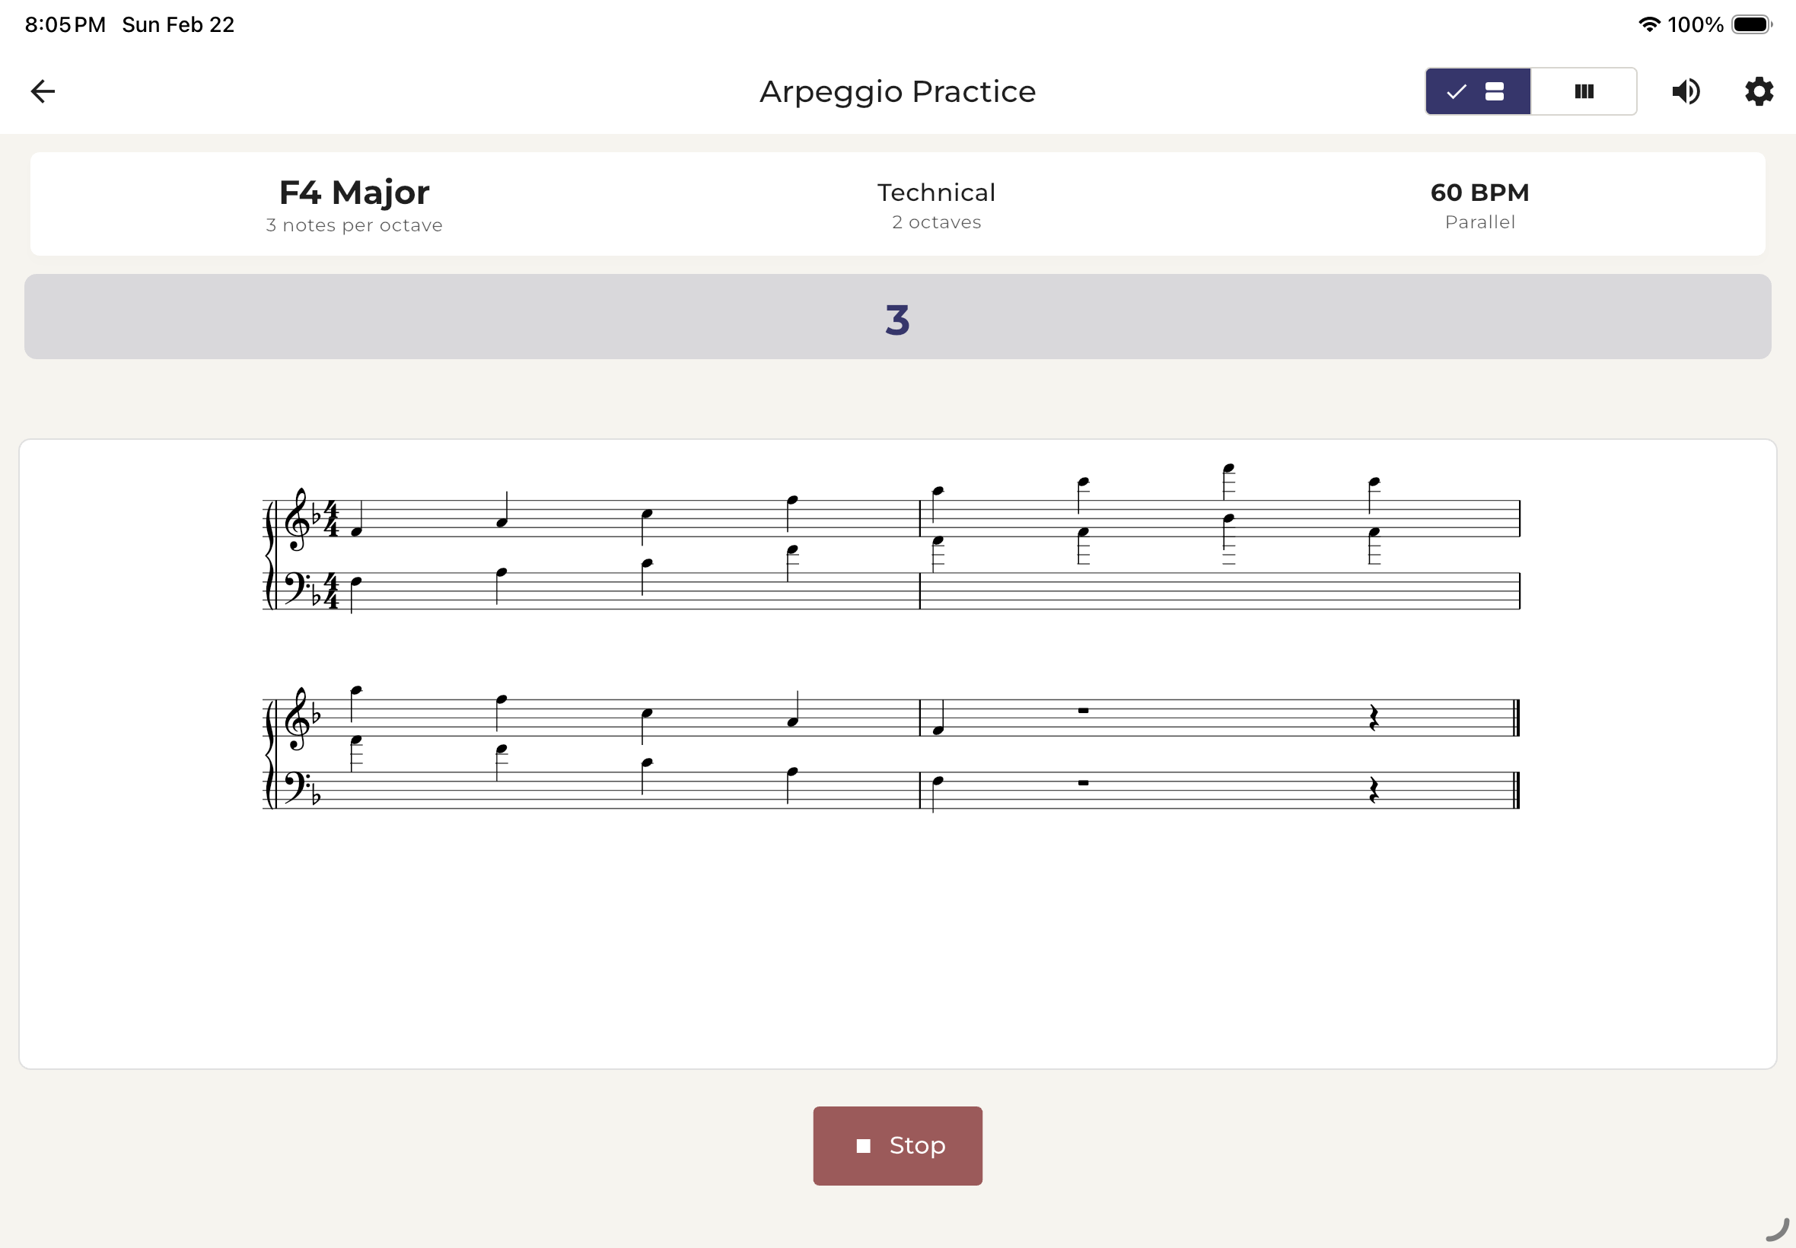Open the Technical pattern options
The height and width of the screenshot is (1248, 1796).
[x=936, y=193]
